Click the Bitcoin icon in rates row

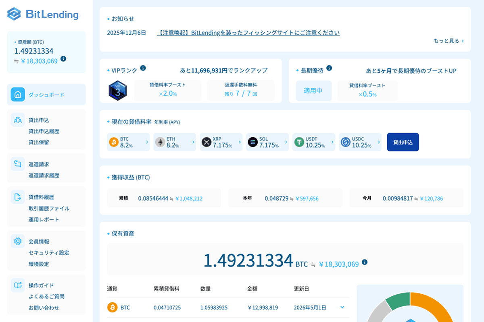[x=114, y=142]
